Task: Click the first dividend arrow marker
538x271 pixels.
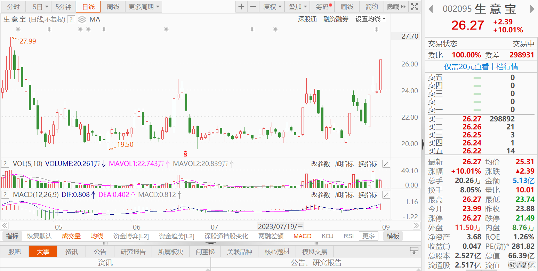Action: pos(49,29)
